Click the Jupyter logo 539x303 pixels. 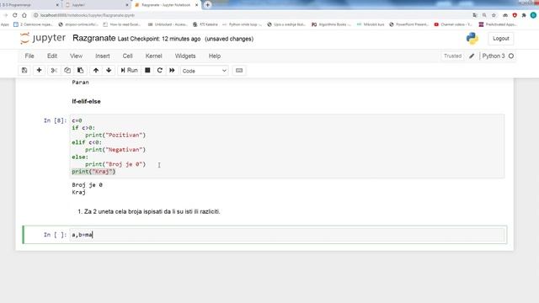point(43,38)
